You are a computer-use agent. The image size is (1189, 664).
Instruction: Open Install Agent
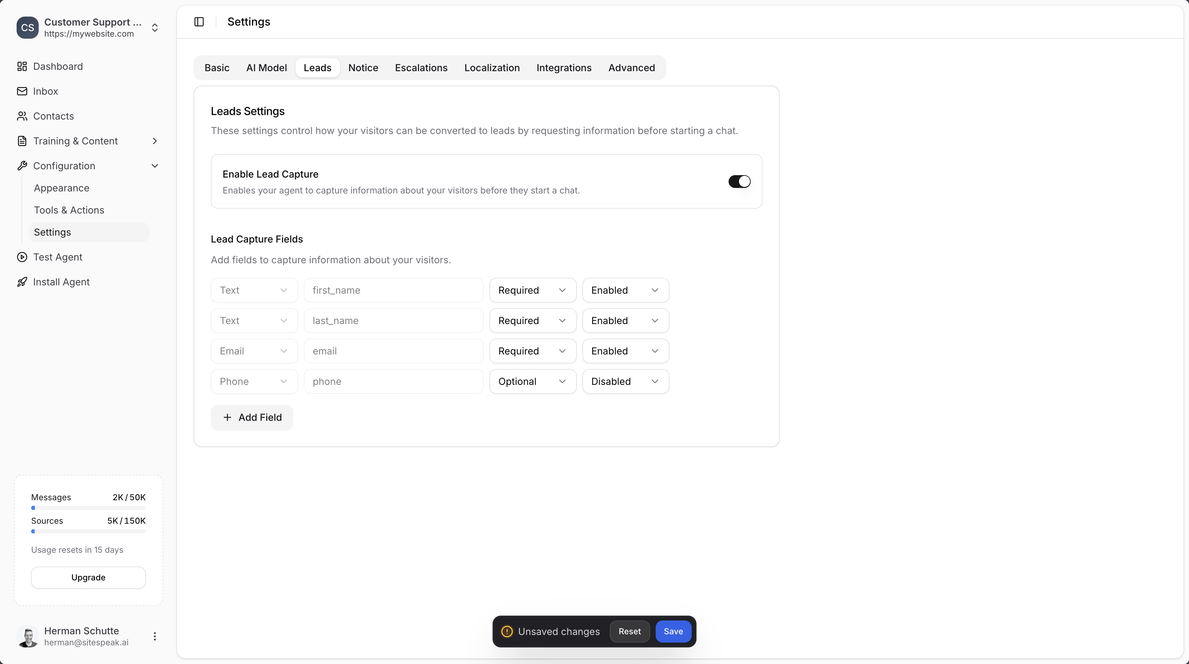coord(62,282)
